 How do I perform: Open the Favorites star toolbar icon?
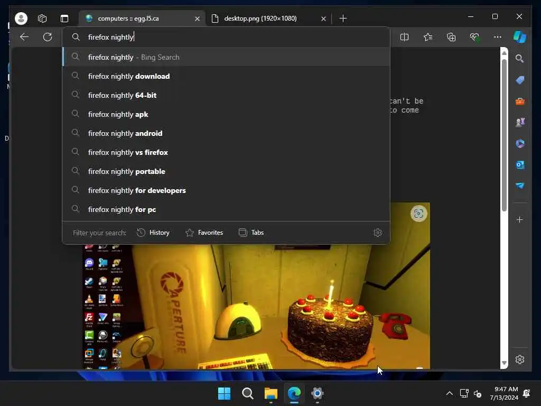428,37
